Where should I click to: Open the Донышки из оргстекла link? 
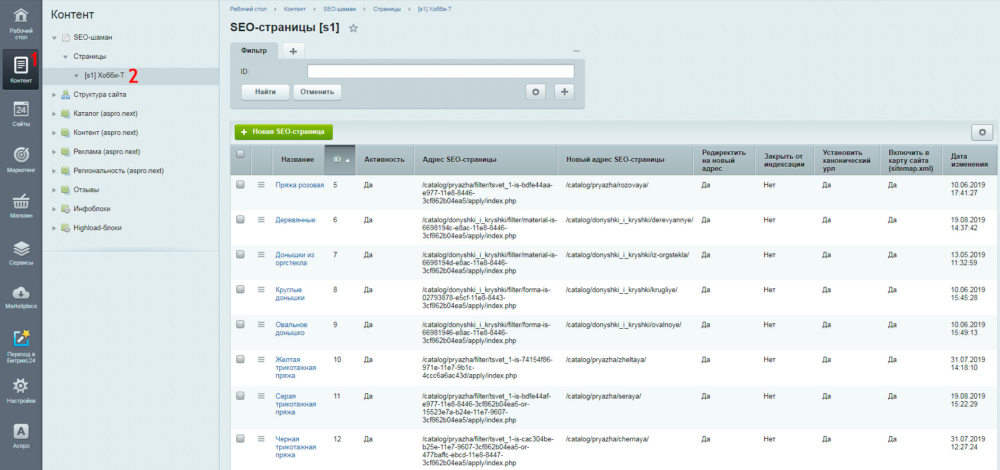tap(295, 259)
